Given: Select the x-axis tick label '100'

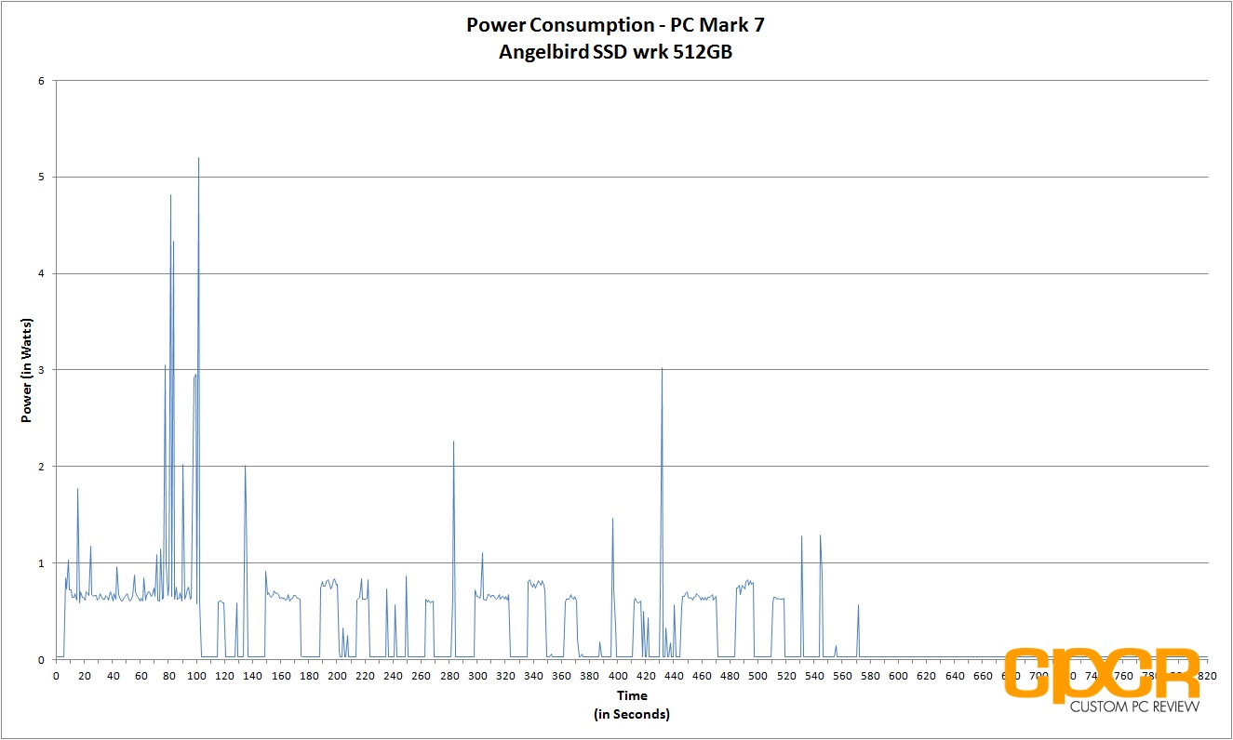Looking at the screenshot, I should [196, 676].
